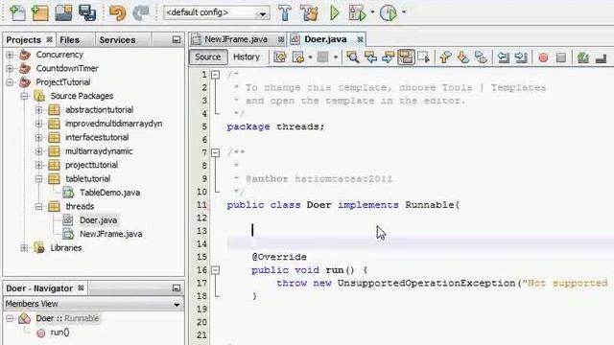The height and width of the screenshot is (345, 614).
Task: Expand the abstractiontutorial package
Action: tap(38, 110)
